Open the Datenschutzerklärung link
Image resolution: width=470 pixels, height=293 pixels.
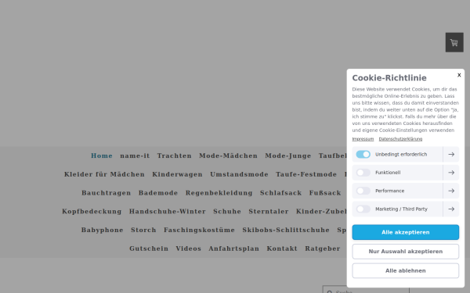point(400,139)
